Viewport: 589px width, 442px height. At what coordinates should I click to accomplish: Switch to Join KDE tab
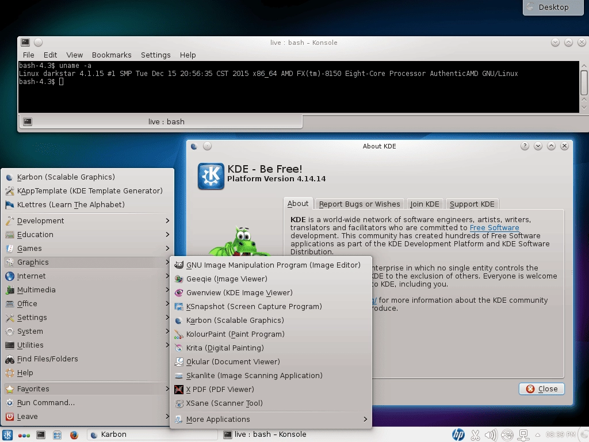point(424,204)
